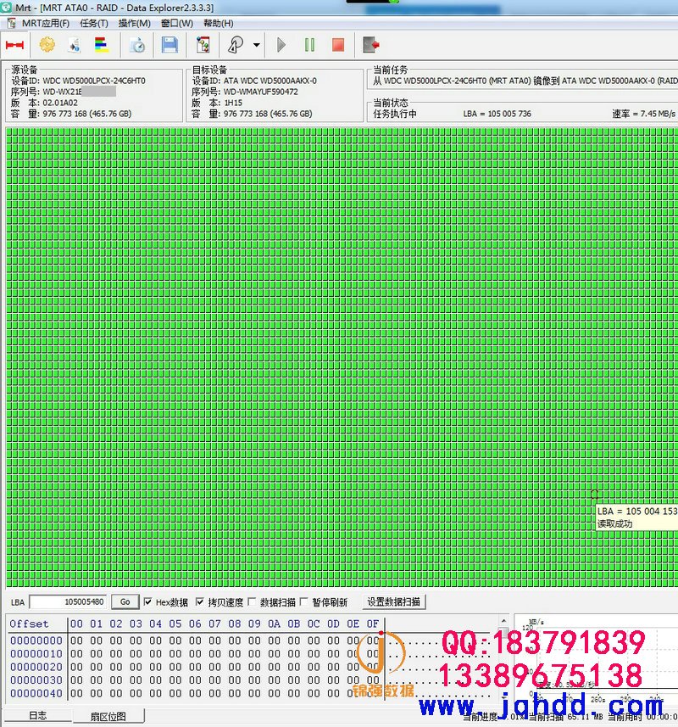Click the document info toolbar icon
This screenshot has height=727, width=678.
click(74, 45)
